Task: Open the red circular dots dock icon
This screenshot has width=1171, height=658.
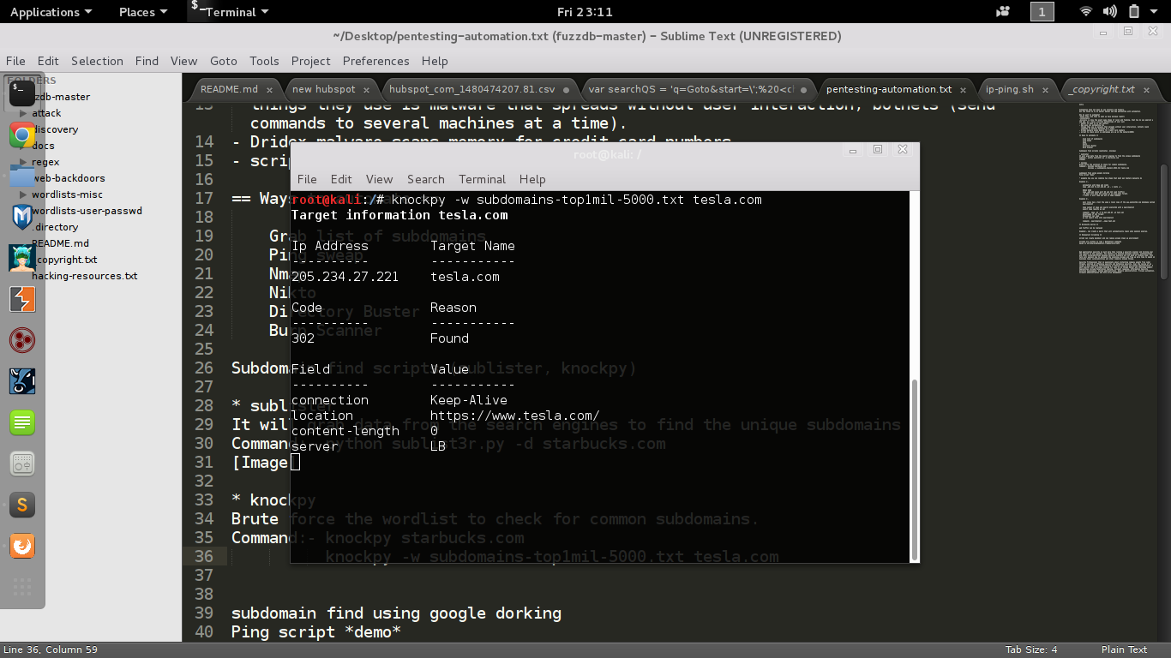Action: tap(22, 340)
